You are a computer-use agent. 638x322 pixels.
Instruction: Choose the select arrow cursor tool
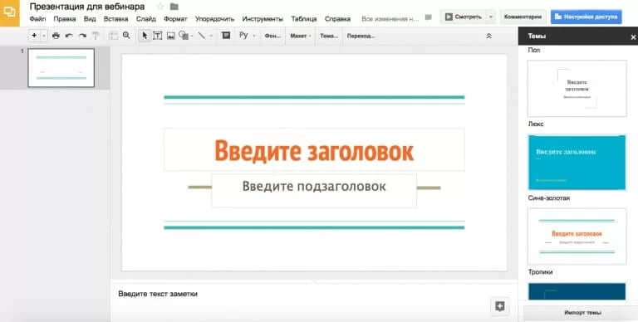[x=145, y=36]
